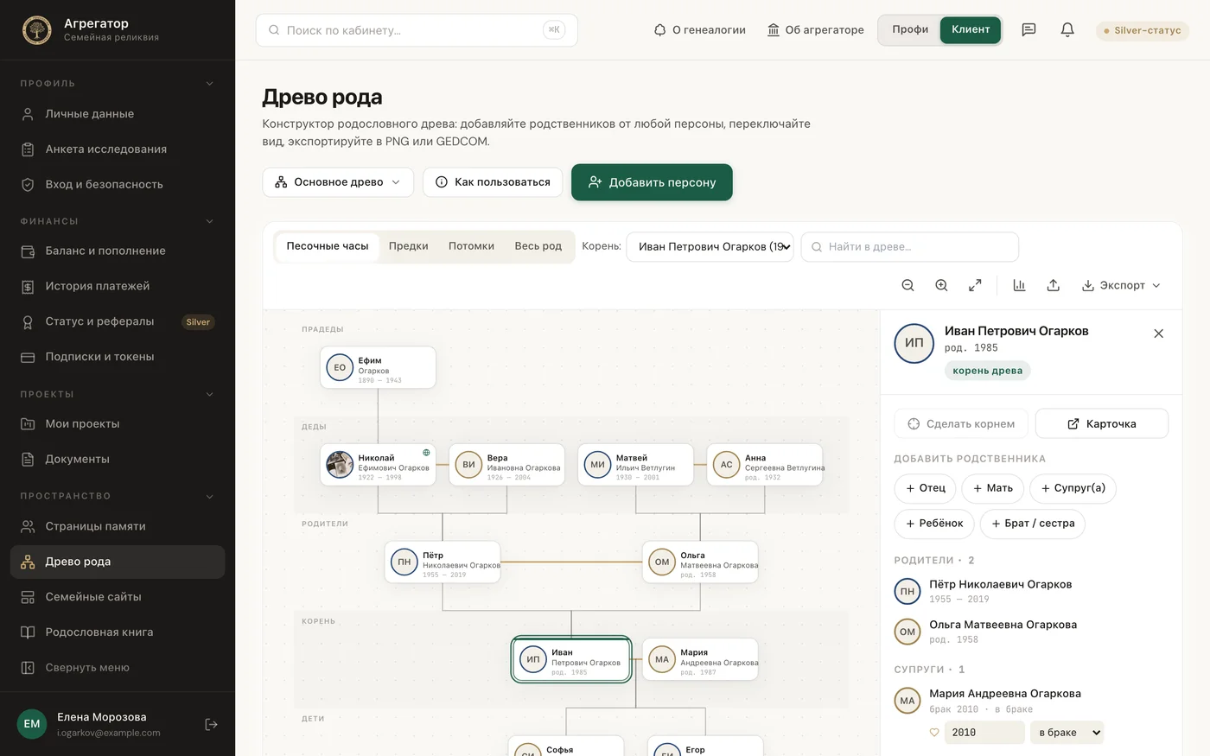
Task: Click the zoom out magnifier icon
Action: tap(907, 285)
